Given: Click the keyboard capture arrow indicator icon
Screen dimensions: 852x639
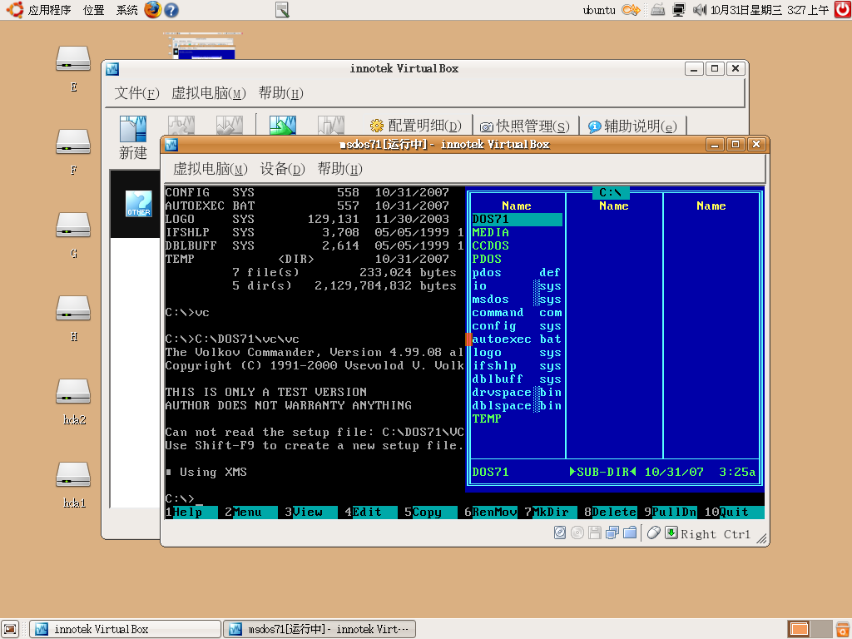Looking at the screenshot, I should click(671, 532).
